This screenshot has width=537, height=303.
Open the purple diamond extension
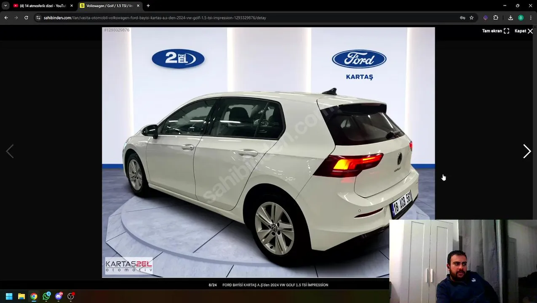[x=485, y=18]
